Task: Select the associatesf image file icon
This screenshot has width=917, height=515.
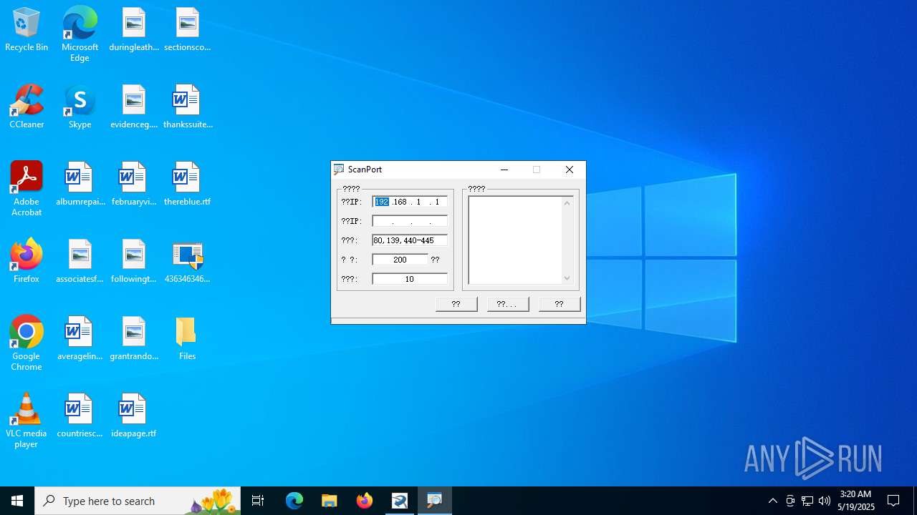Action: coord(80,262)
